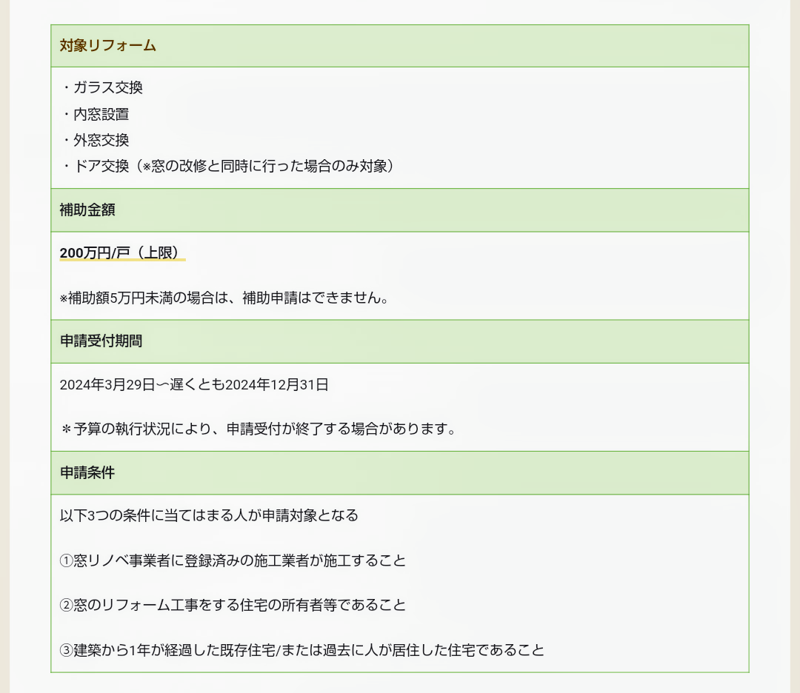Click the yellow highlight under 200万円

tap(122, 259)
